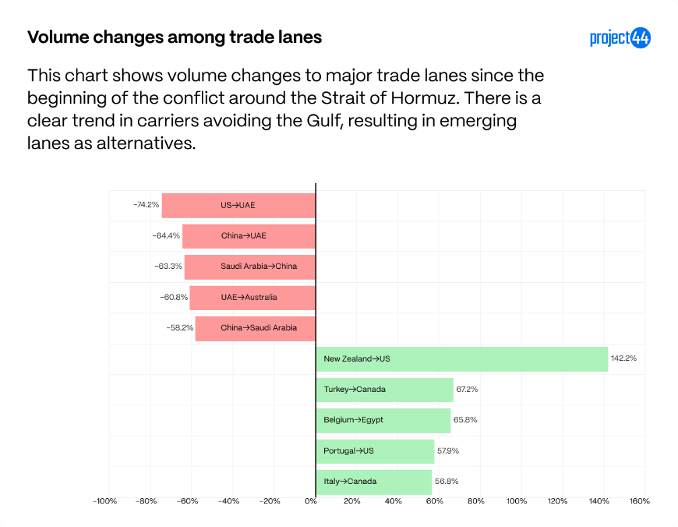Click the Portugal→US green bar
This screenshot has width=678, height=527.
(375, 452)
